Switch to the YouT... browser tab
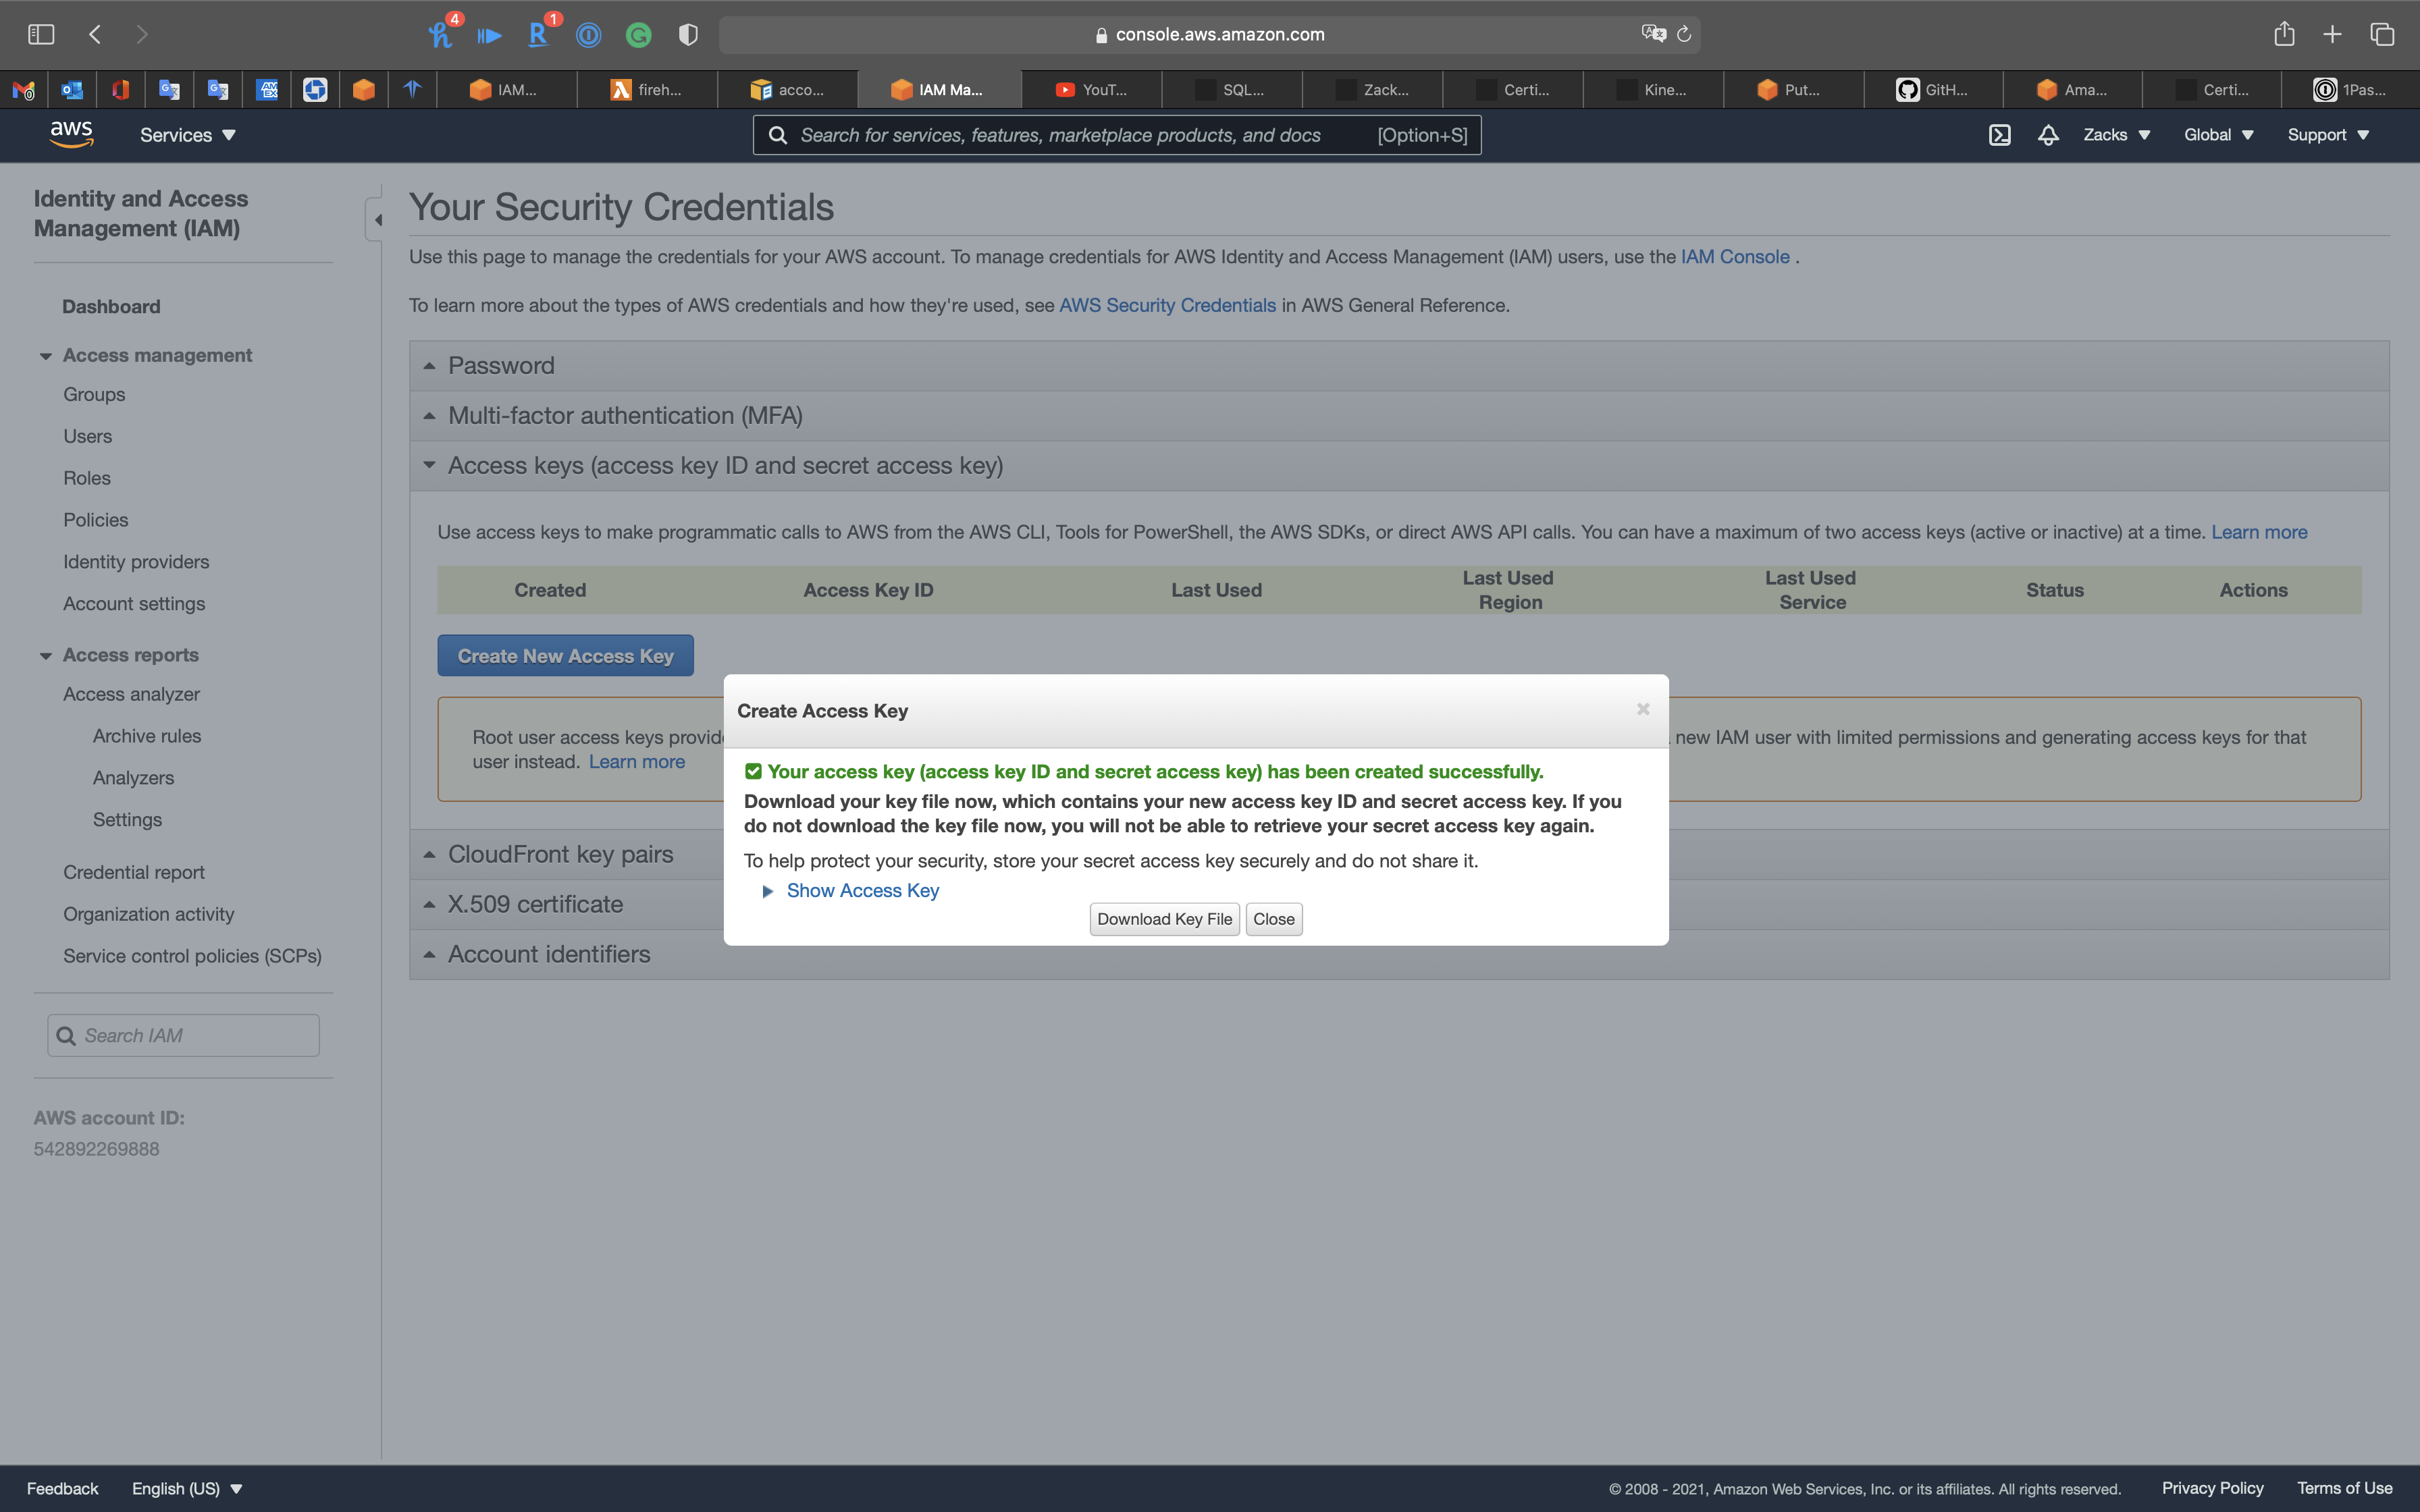This screenshot has height=1512, width=2420. [x=1091, y=90]
